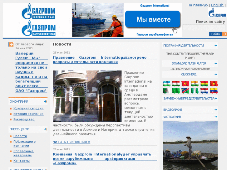Viewport: 227px width, 170px height.
Task: Click arrow icon next to Видеоархив
Action: 216,110
